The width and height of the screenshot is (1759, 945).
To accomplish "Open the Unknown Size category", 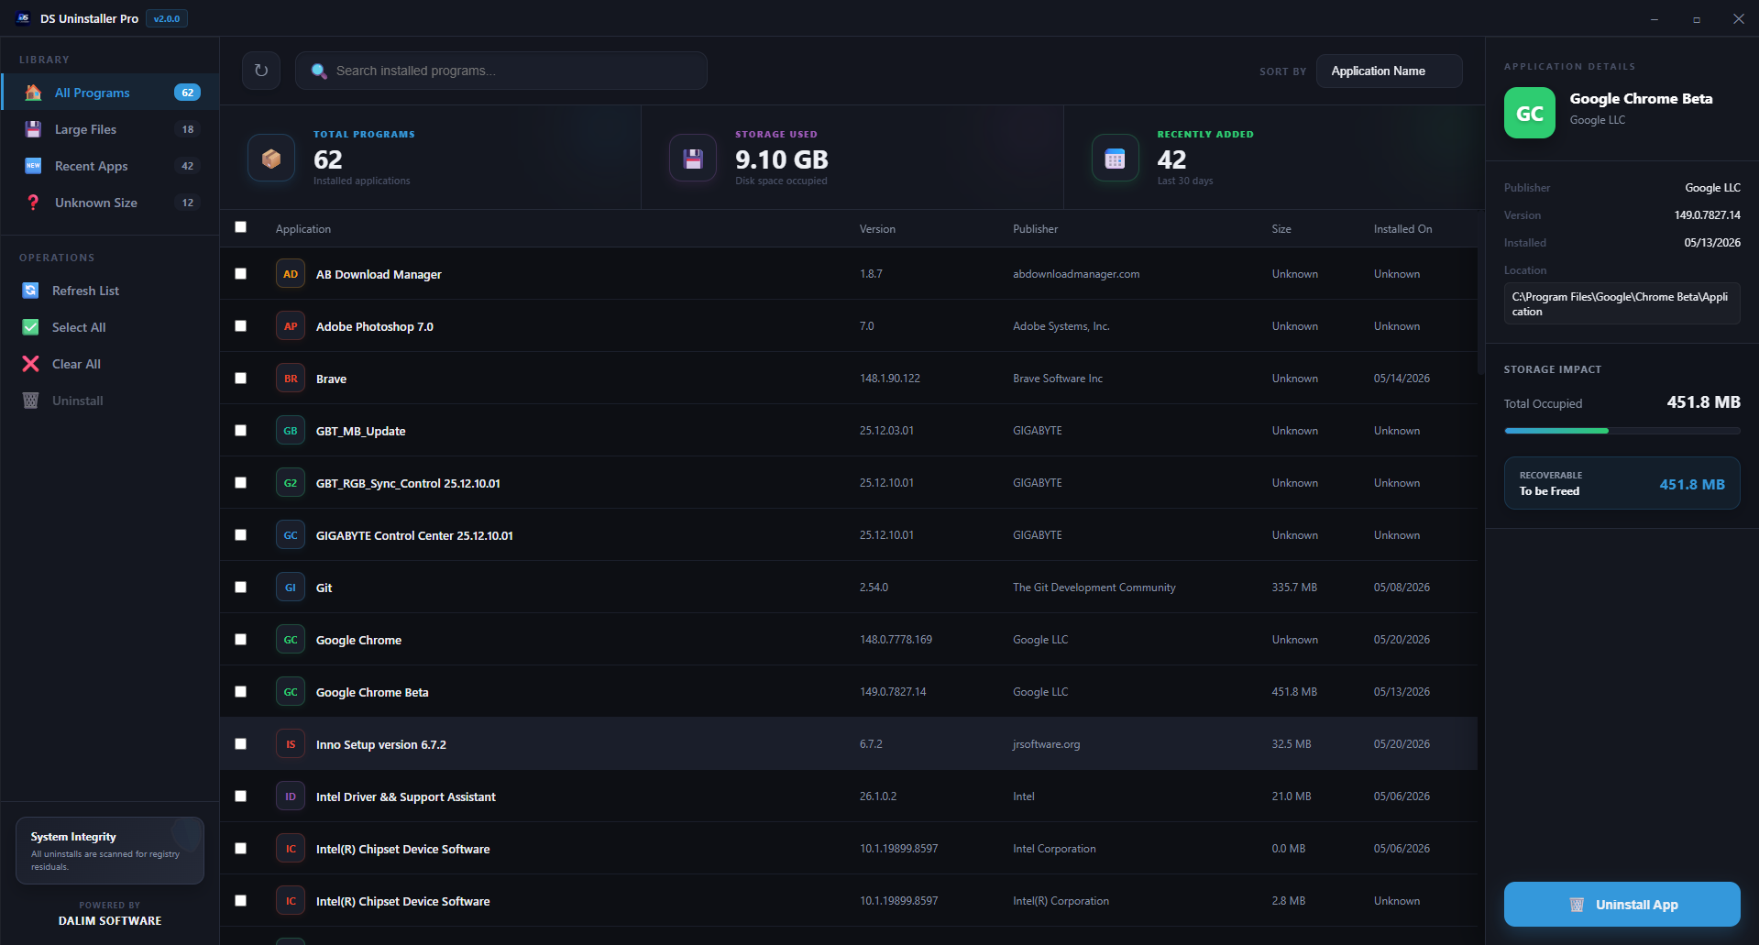I will point(110,203).
